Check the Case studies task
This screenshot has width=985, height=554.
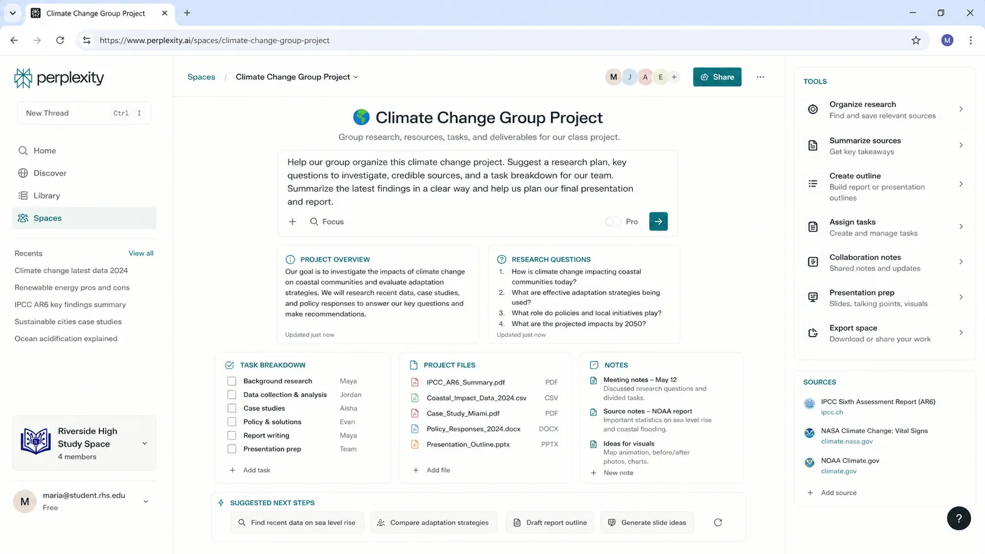(x=232, y=409)
